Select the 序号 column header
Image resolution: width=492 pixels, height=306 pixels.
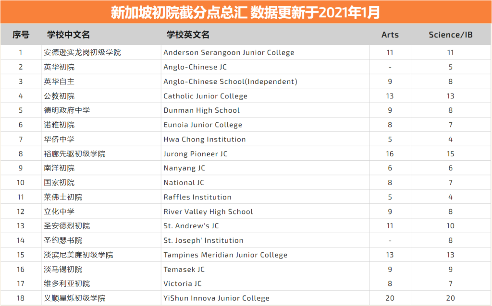pyautogui.click(x=21, y=35)
